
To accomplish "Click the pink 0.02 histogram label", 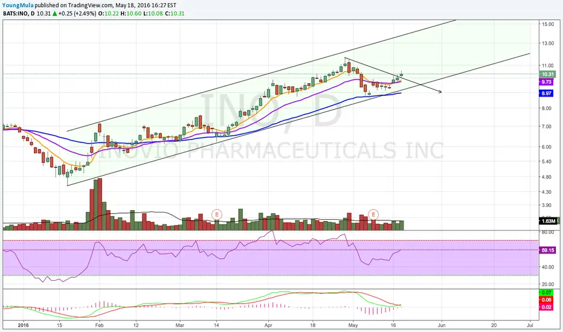I will point(547,307).
